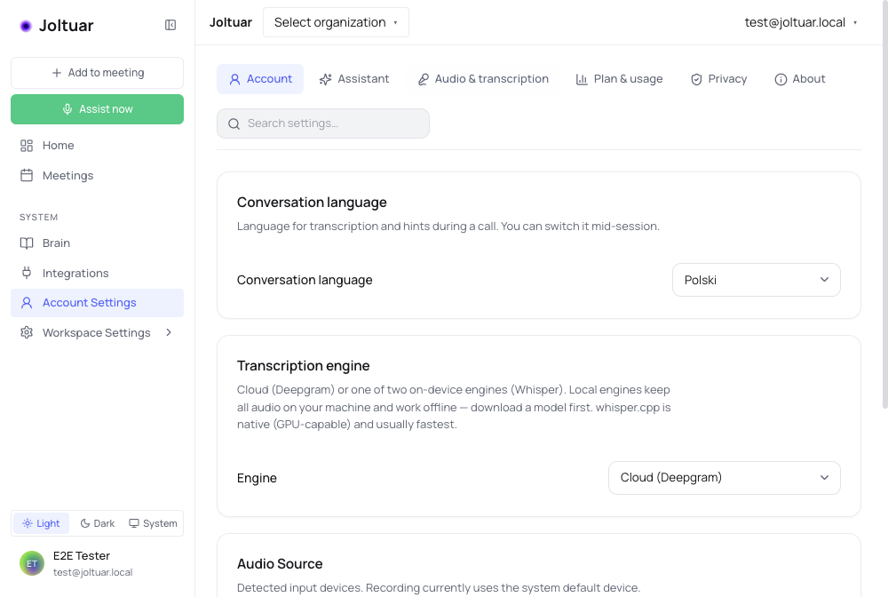Viewport: 888px width, 597px height.
Task: Switch to the Account tab
Action: point(260,79)
